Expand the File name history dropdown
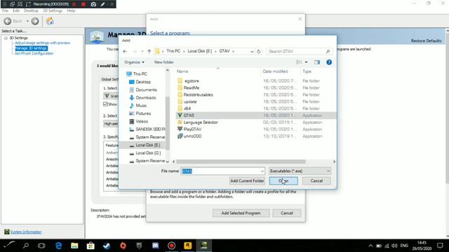Image resolution: width=449 pixels, height=252 pixels. [x=262, y=171]
